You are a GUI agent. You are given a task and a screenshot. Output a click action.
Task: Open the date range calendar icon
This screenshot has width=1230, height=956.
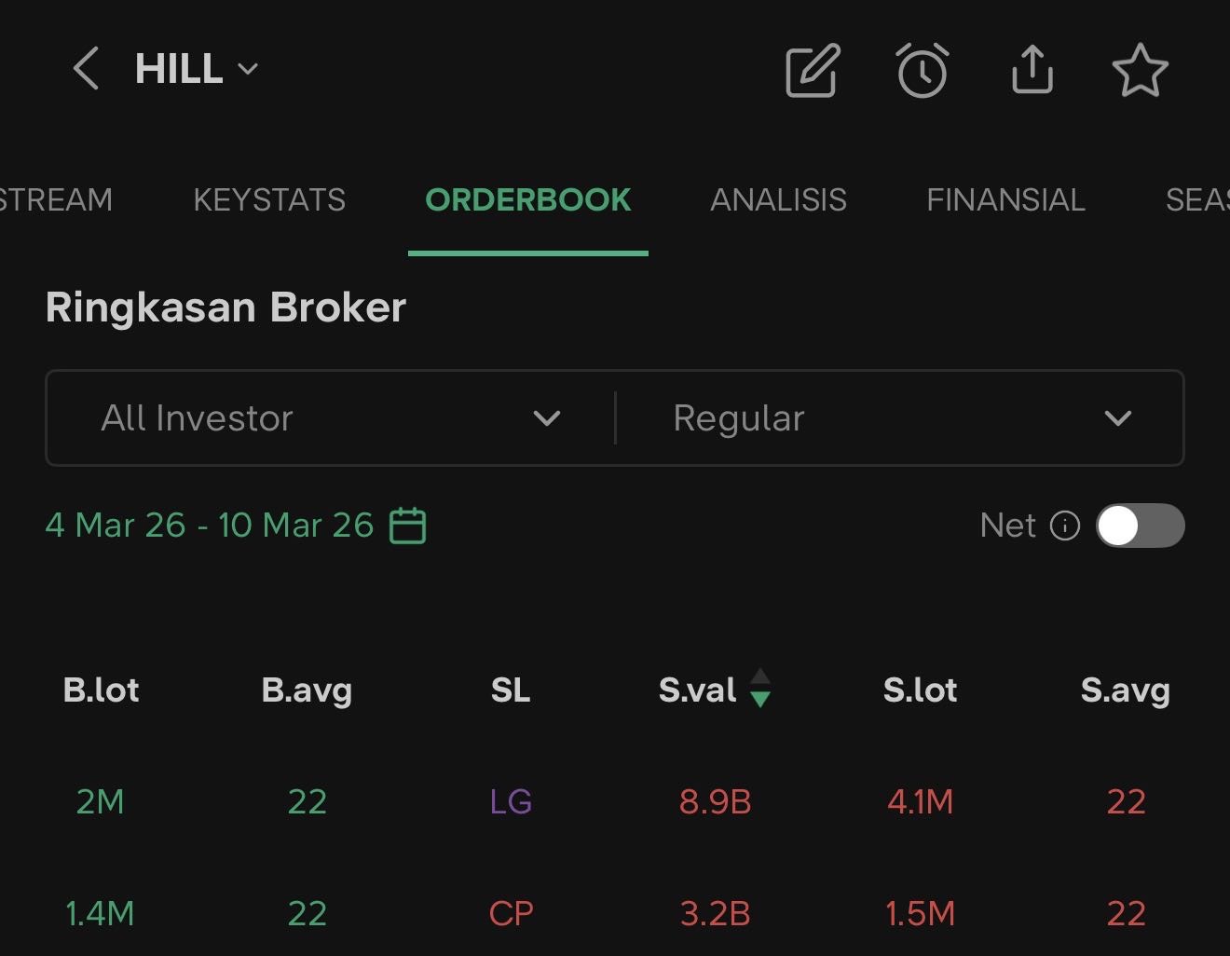point(407,526)
